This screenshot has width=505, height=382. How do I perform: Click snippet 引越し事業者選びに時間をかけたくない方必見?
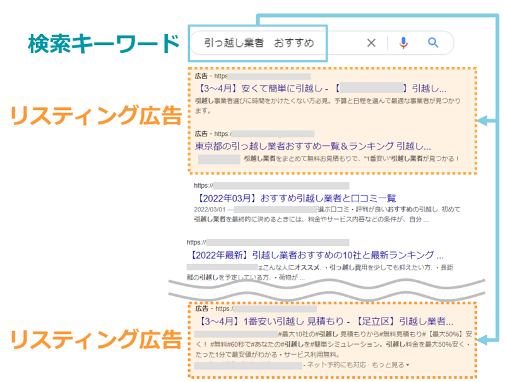click(328, 105)
